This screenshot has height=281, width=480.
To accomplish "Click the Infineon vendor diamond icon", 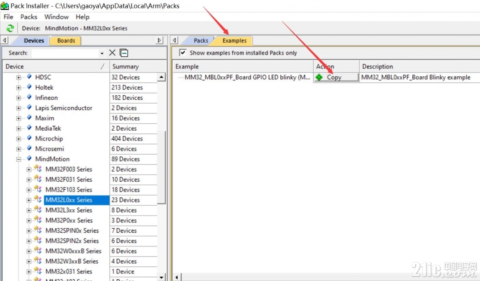I will click(x=29, y=97).
